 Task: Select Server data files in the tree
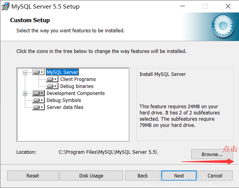tap(65, 107)
